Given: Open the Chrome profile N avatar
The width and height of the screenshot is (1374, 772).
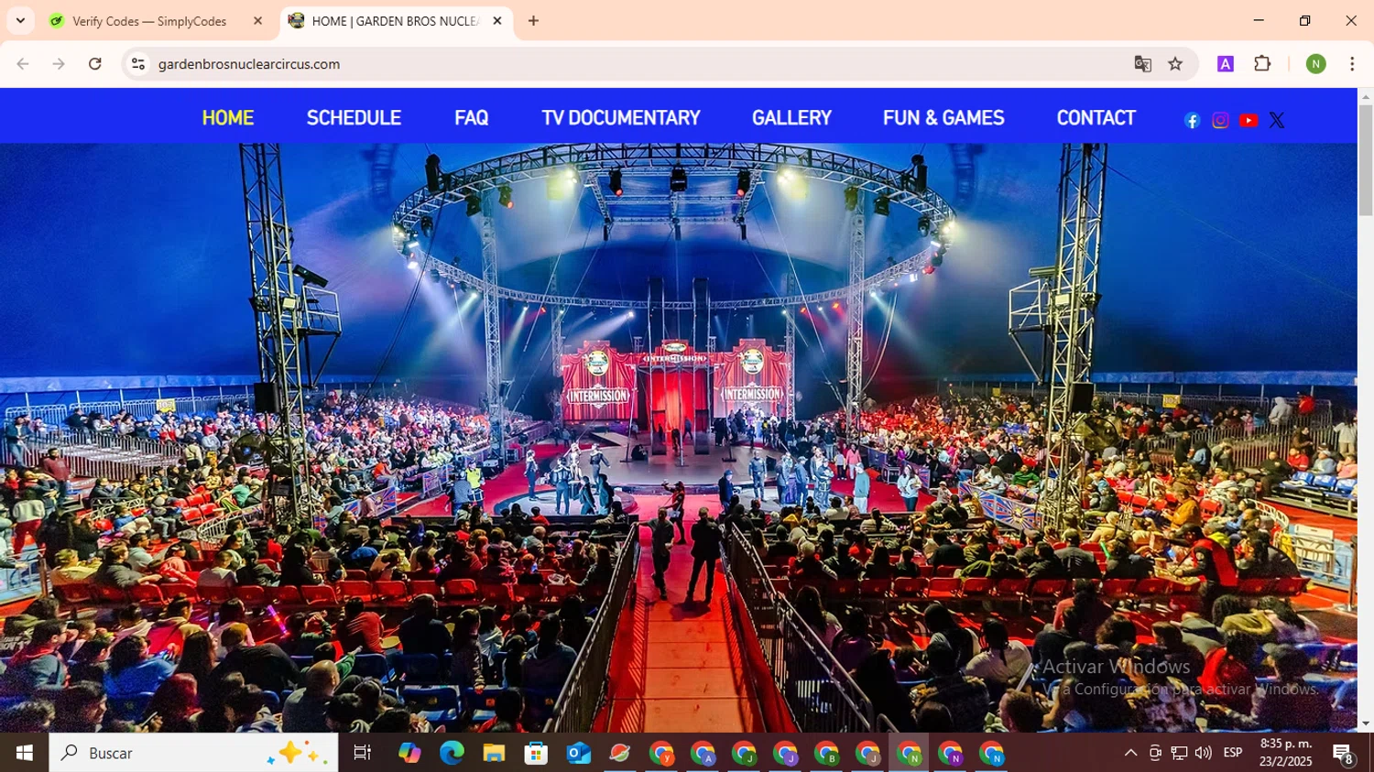Looking at the screenshot, I should (x=1316, y=64).
